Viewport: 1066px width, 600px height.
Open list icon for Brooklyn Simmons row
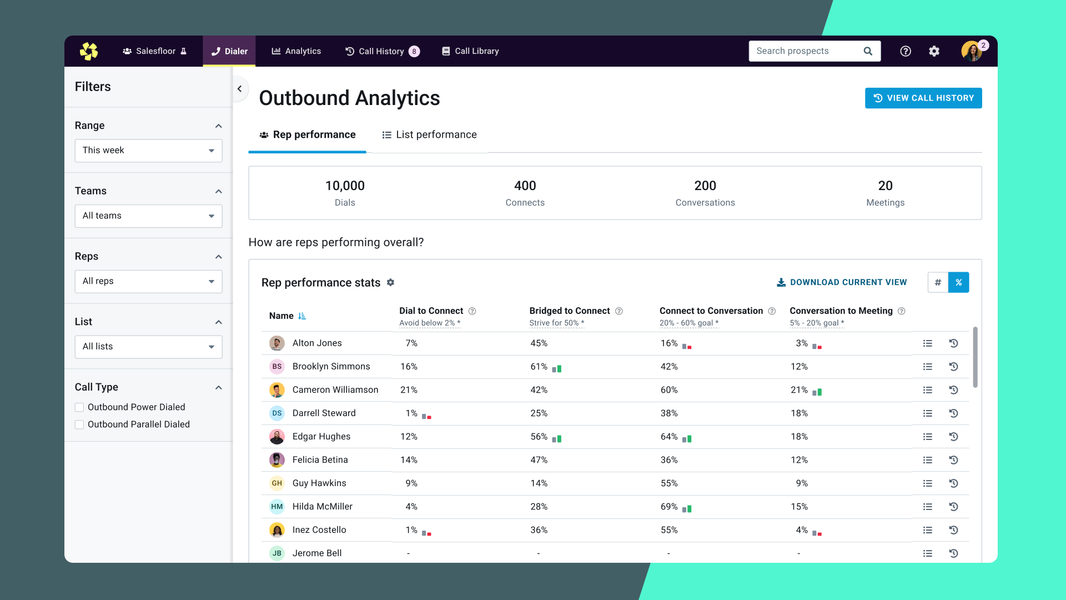(927, 367)
